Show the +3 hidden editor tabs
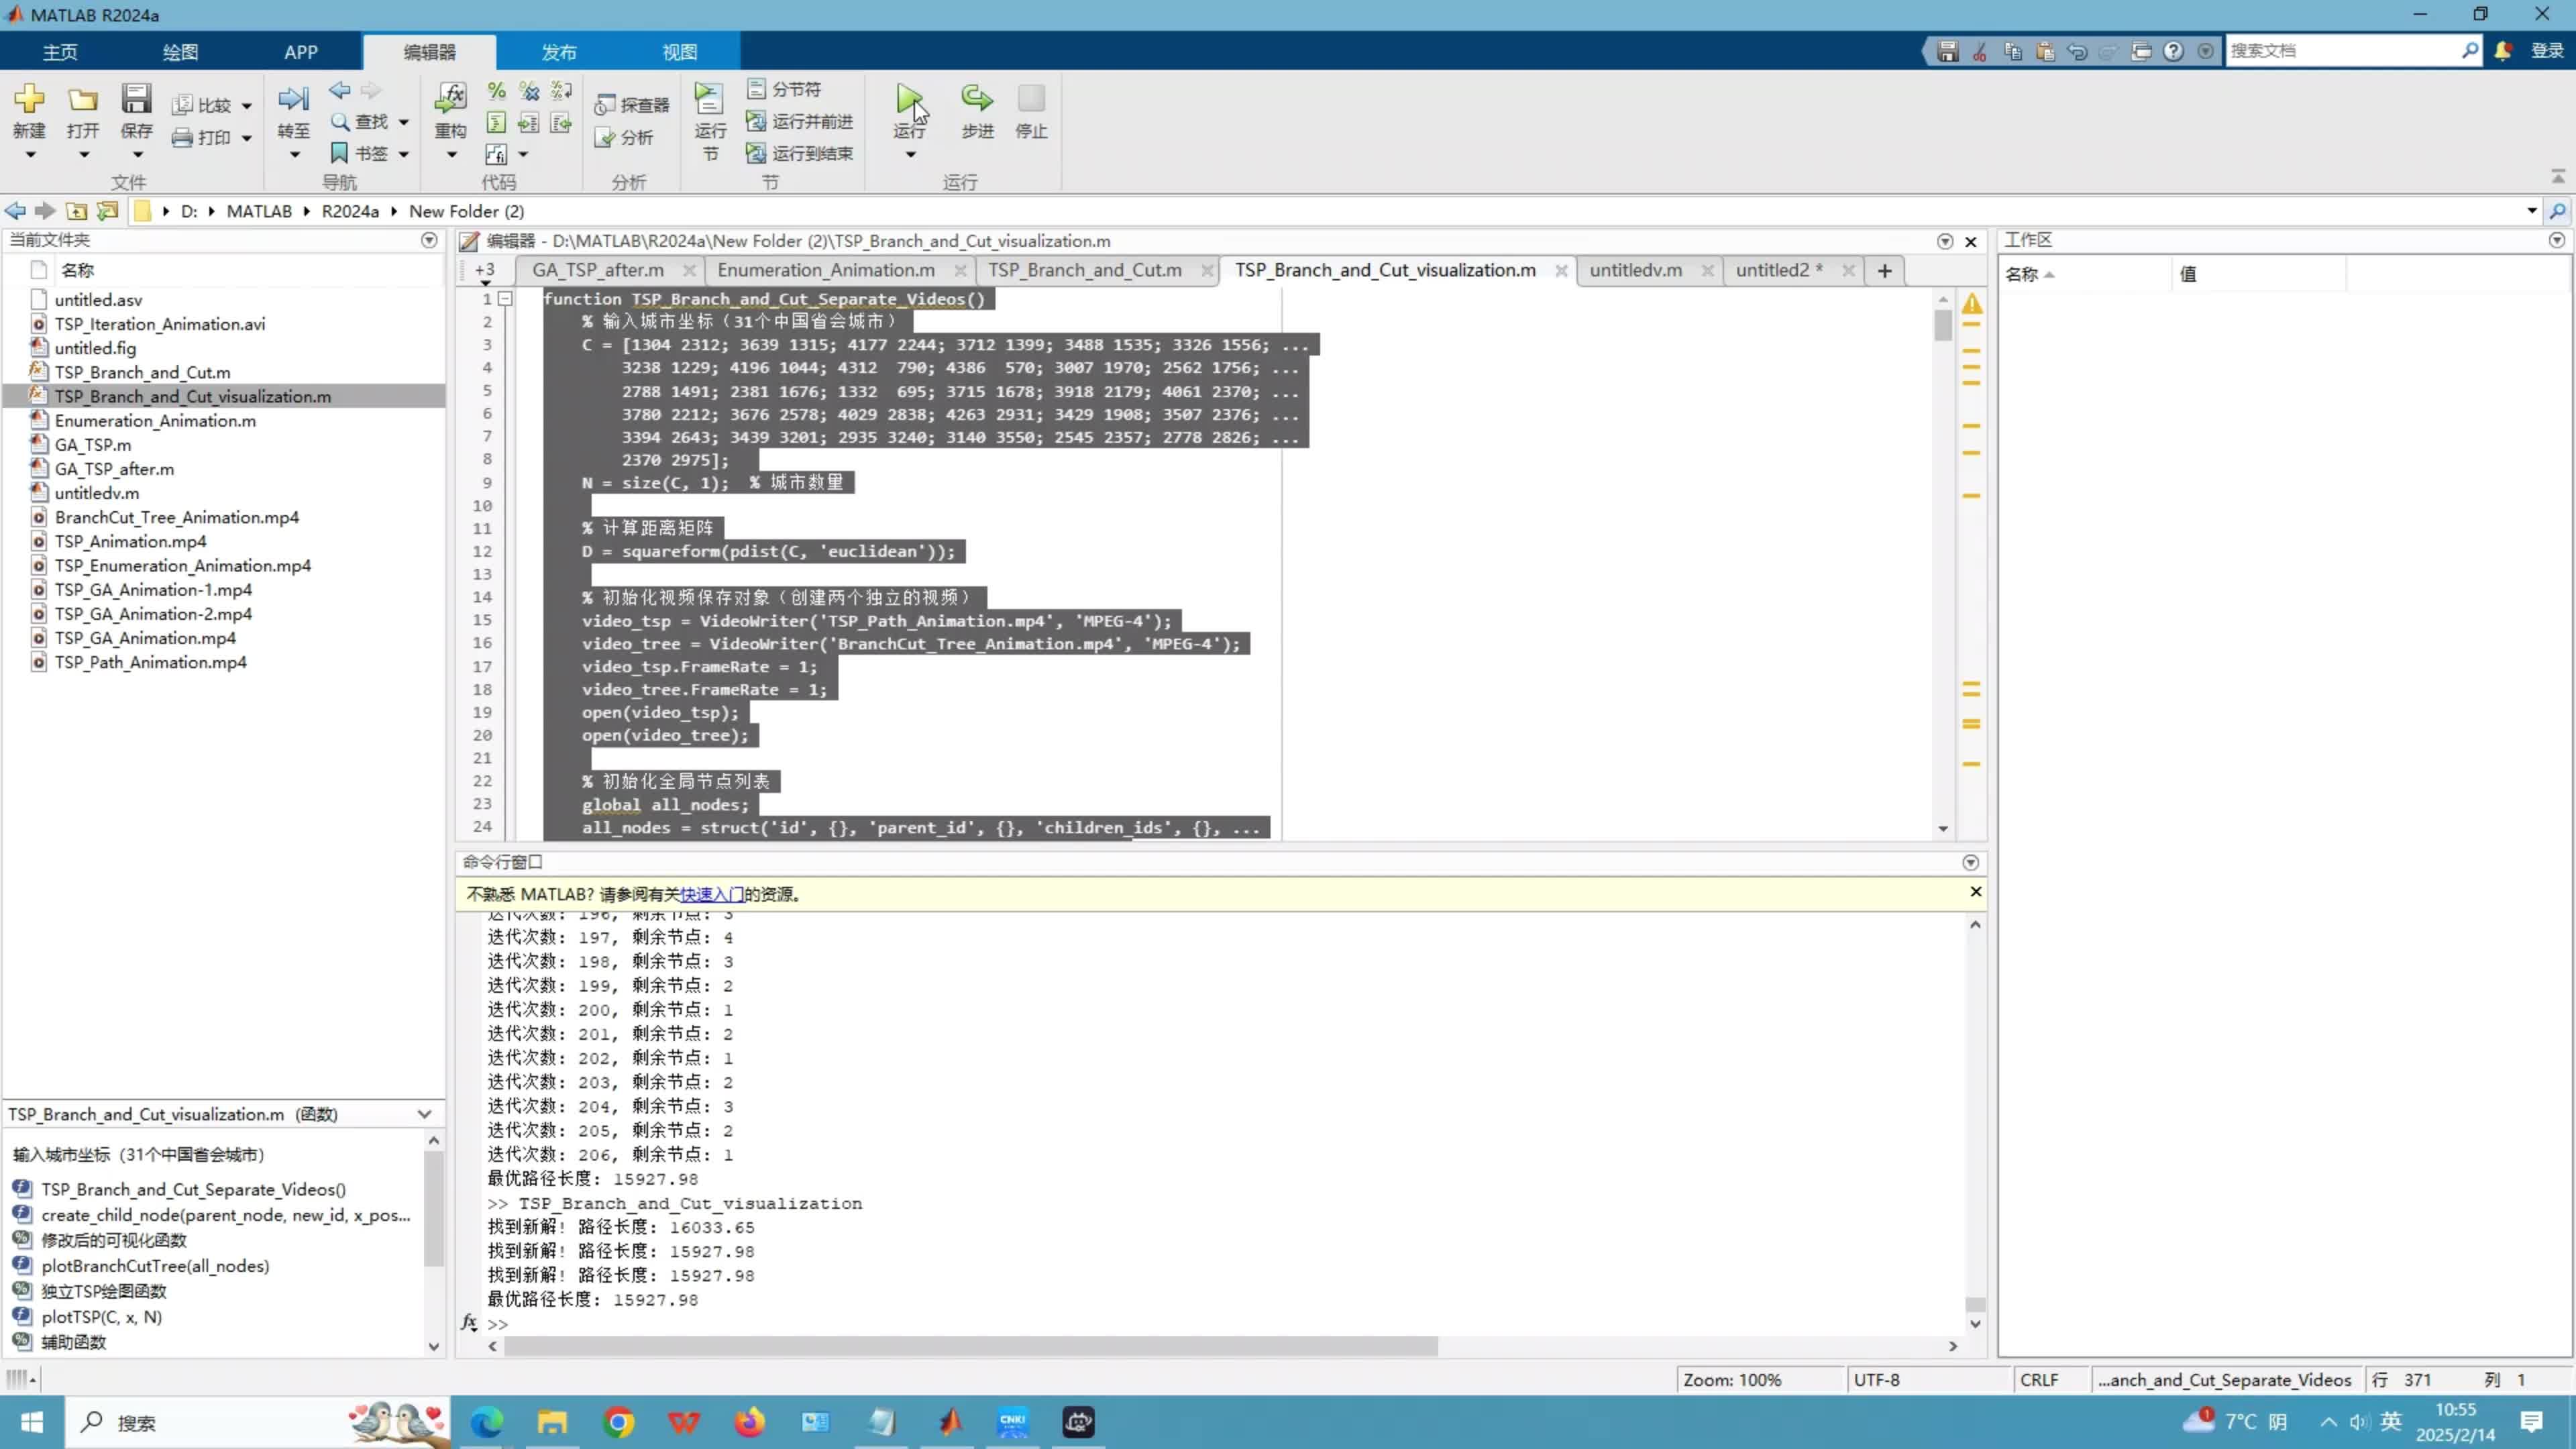 click(485, 272)
